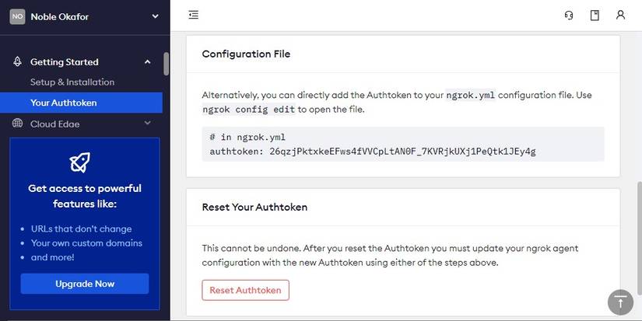The height and width of the screenshot is (321, 642).
Task: Click the Getting Started rocket icon
Action: pyautogui.click(x=18, y=62)
